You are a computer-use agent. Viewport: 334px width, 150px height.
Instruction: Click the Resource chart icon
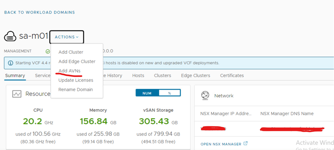(x=17, y=94)
